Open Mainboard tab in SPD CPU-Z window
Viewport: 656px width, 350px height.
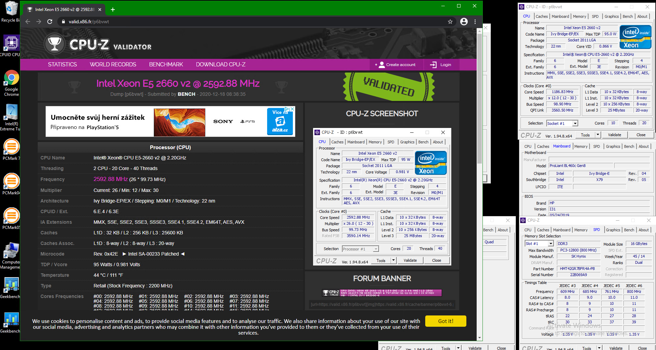[562, 230]
